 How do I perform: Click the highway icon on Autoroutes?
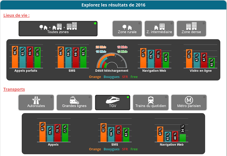36,100
